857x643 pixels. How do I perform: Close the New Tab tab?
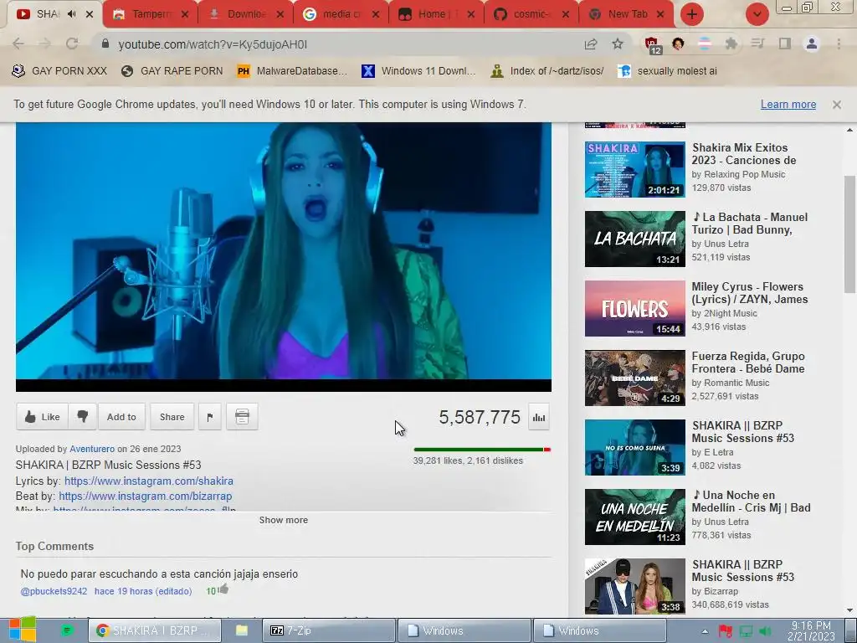tap(660, 14)
